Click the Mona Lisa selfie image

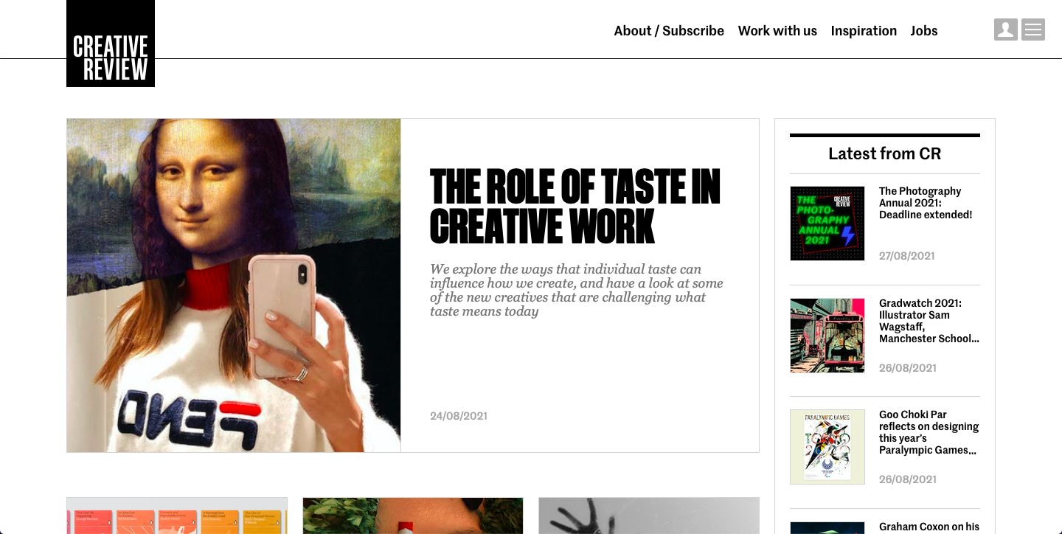[234, 285]
